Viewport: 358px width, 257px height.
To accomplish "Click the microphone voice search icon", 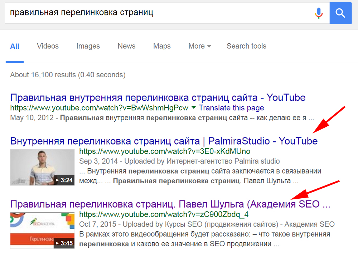I will tap(318, 13).
